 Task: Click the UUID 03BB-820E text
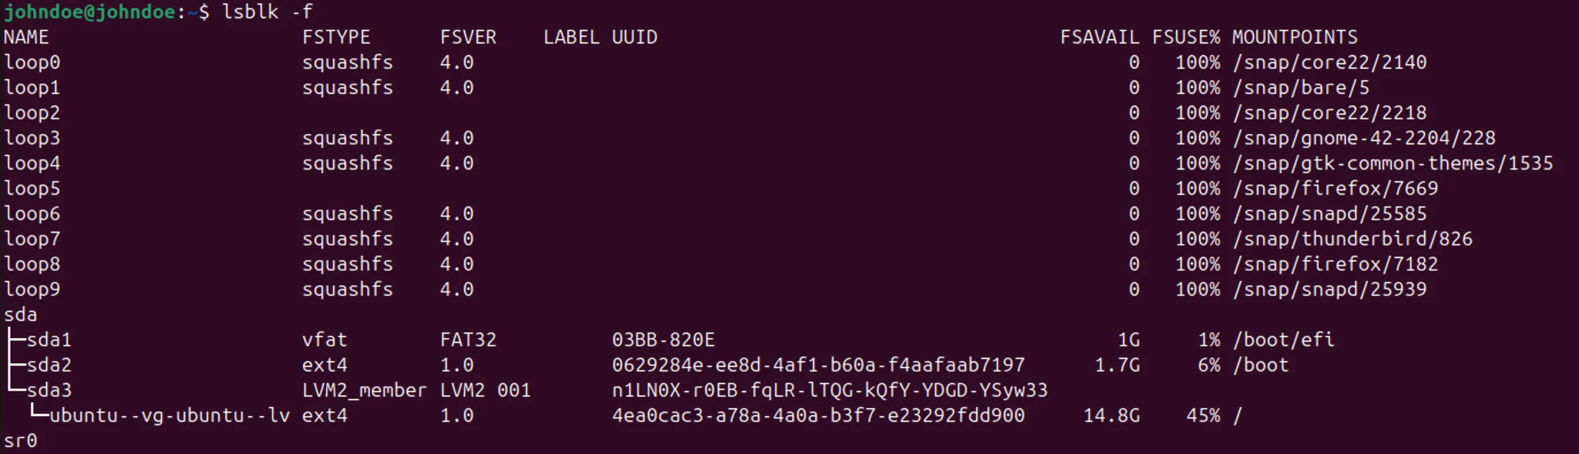point(663,339)
